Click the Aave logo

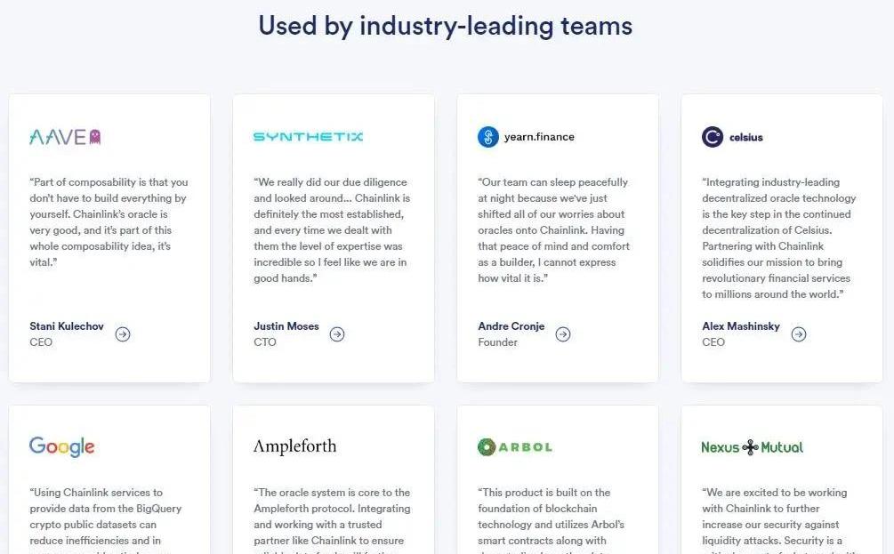pos(65,137)
